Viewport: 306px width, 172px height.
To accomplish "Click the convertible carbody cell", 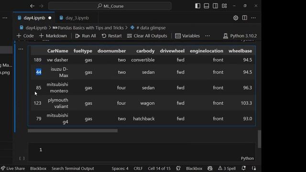I will coord(143,60).
